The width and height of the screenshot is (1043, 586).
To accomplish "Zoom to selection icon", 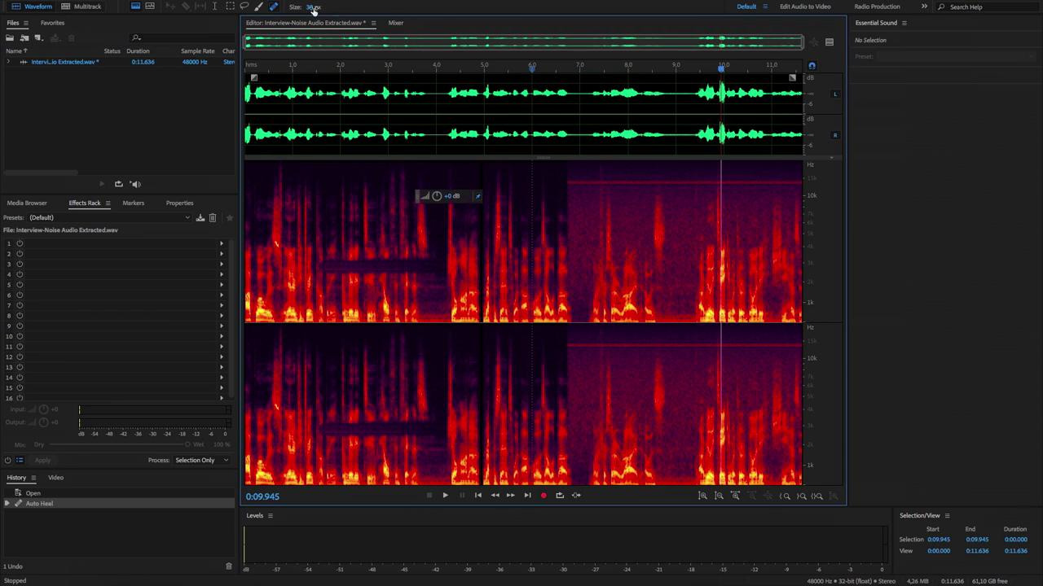I will click(818, 496).
